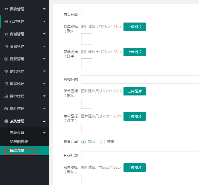Expand the 资讯管理 dropdown arrow
This screenshot has height=185, width=199.
pos(44,46)
